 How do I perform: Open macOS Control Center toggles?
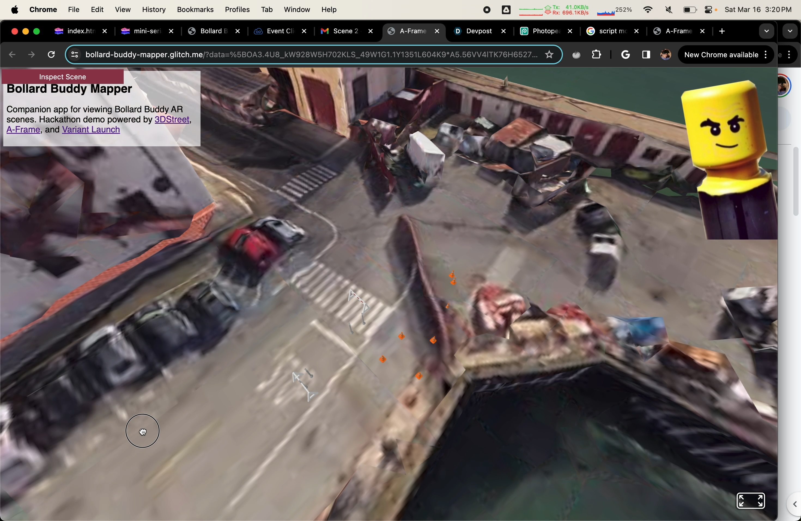(x=708, y=10)
